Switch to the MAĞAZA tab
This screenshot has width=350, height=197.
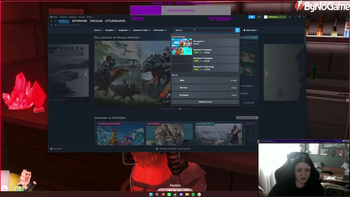(x=64, y=21)
